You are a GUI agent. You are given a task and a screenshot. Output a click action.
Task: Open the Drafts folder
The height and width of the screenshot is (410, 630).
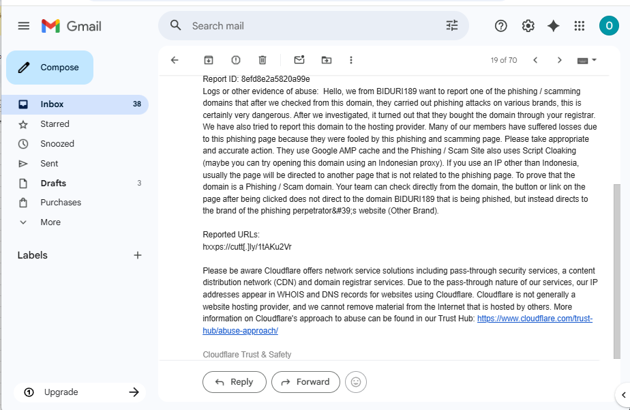(75, 184)
